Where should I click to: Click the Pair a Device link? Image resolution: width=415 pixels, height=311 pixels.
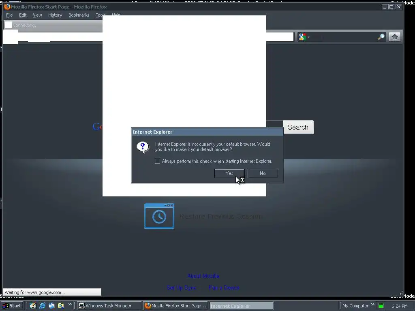coord(224,288)
